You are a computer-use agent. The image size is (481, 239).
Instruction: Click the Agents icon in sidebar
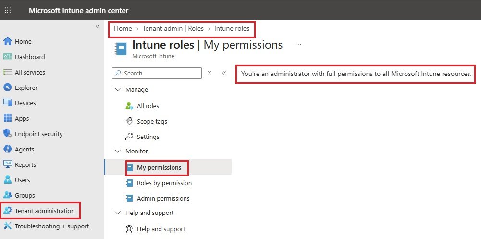[8, 149]
